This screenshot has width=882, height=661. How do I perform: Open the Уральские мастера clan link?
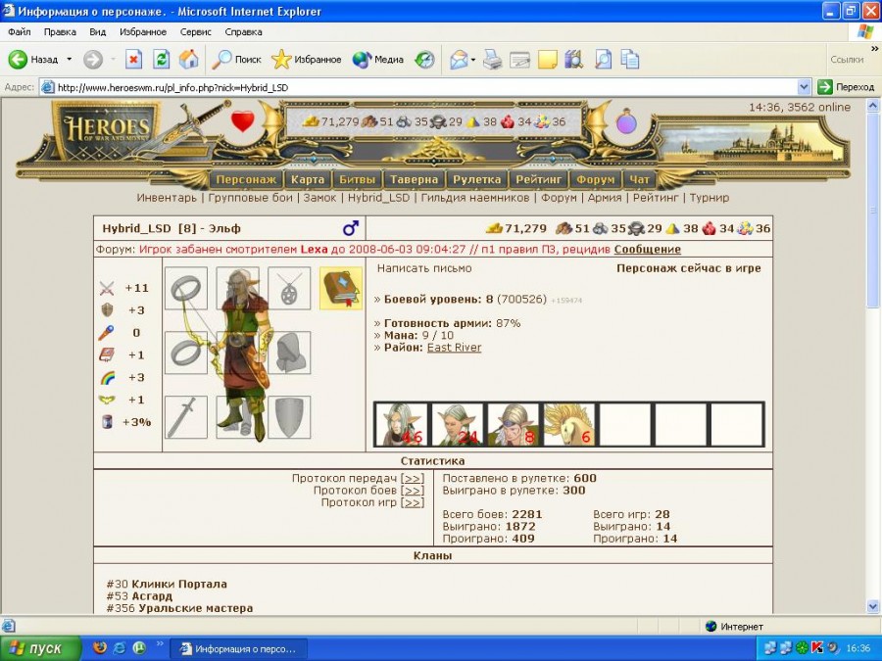(196, 608)
